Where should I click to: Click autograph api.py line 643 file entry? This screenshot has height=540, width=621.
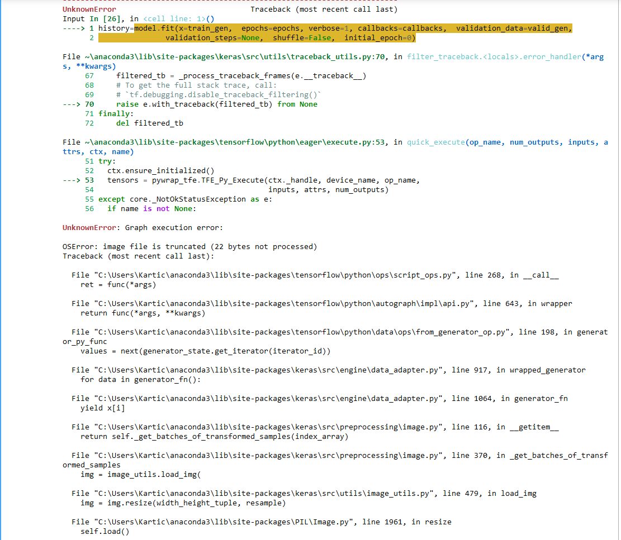[x=321, y=303]
